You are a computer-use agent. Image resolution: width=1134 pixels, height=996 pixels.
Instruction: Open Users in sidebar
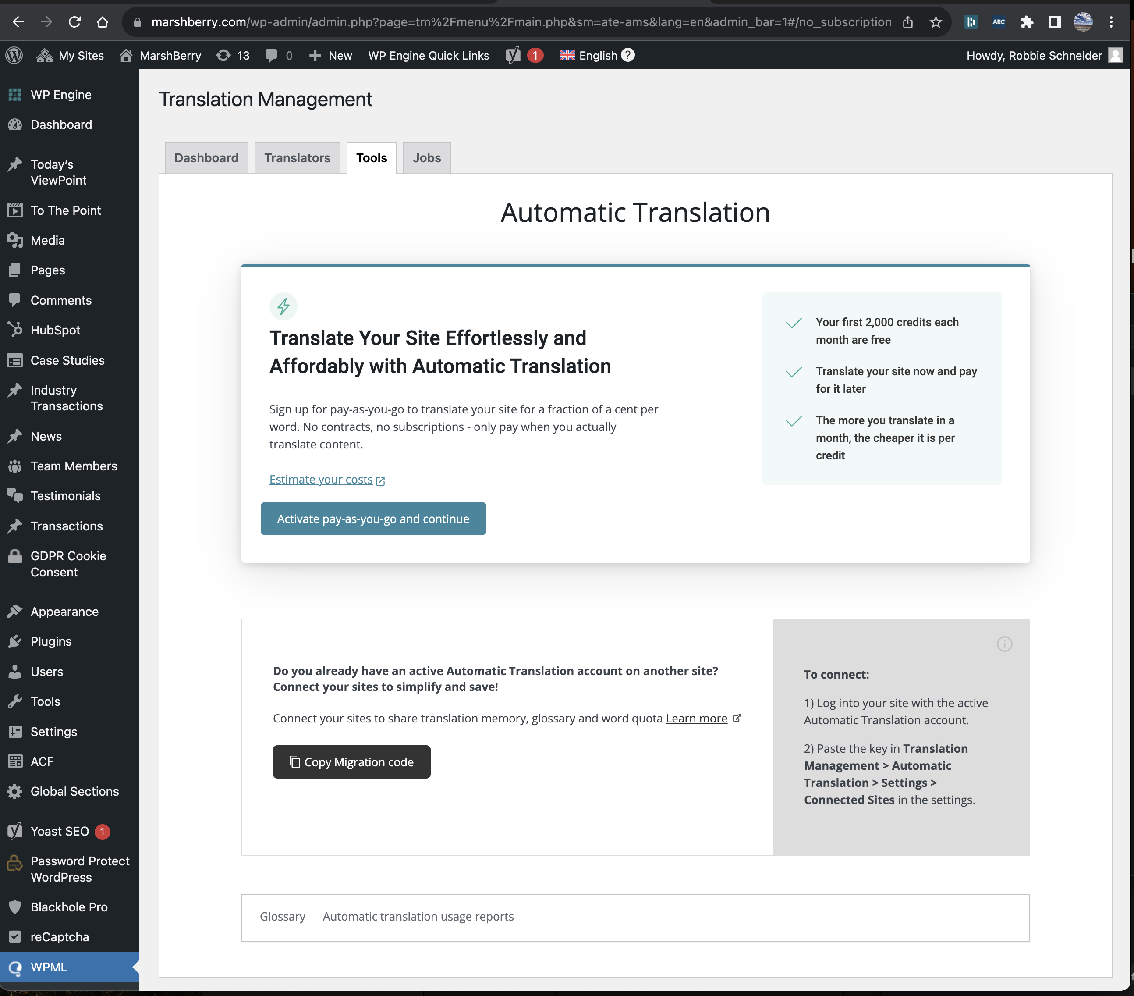tap(69, 672)
